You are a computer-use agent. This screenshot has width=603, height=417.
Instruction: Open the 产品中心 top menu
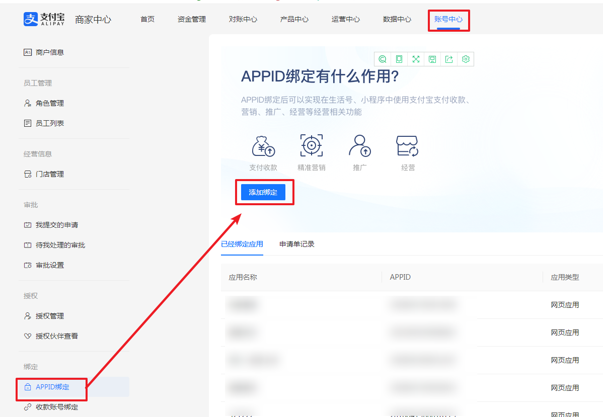click(x=294, y=19)
